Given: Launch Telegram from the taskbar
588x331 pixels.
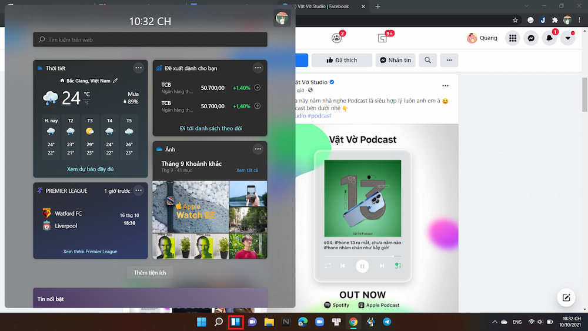Looking at the screenshot, I should click(387, 322).
